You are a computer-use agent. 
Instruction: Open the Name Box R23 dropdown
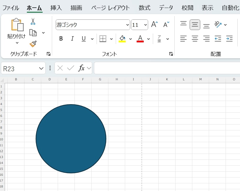click(41, 68)
